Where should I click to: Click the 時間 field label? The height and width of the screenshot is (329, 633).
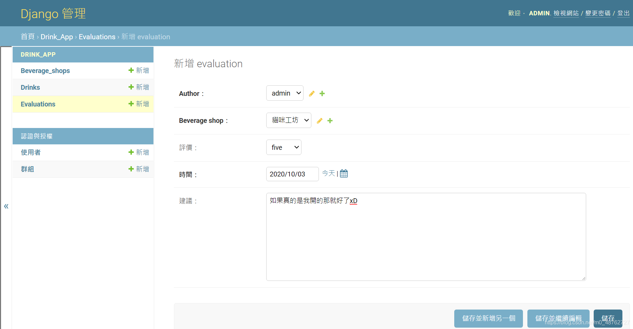[x=188, y=174]
